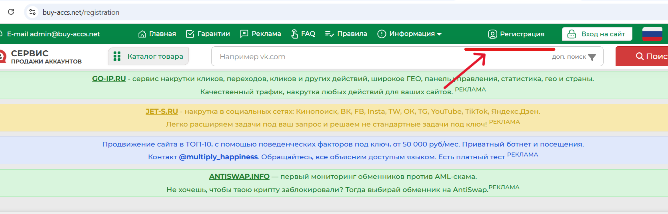
Task: Open the Каталог товара button
Action: (148, 56)
